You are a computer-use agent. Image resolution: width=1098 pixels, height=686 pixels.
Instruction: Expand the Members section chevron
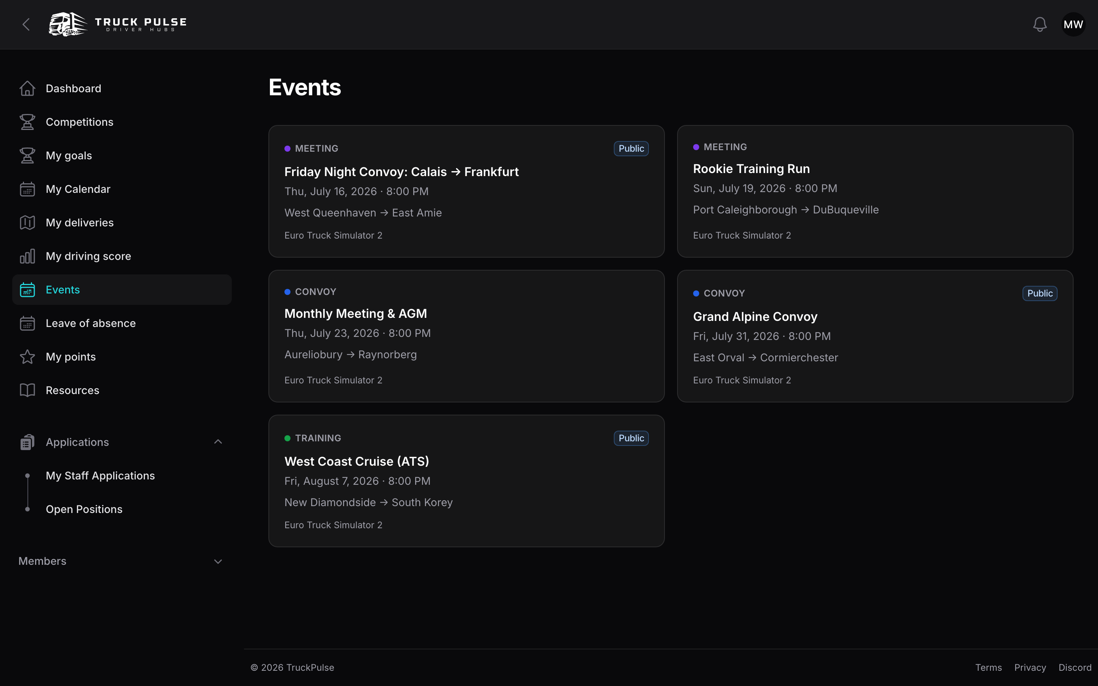click(218, 562)
